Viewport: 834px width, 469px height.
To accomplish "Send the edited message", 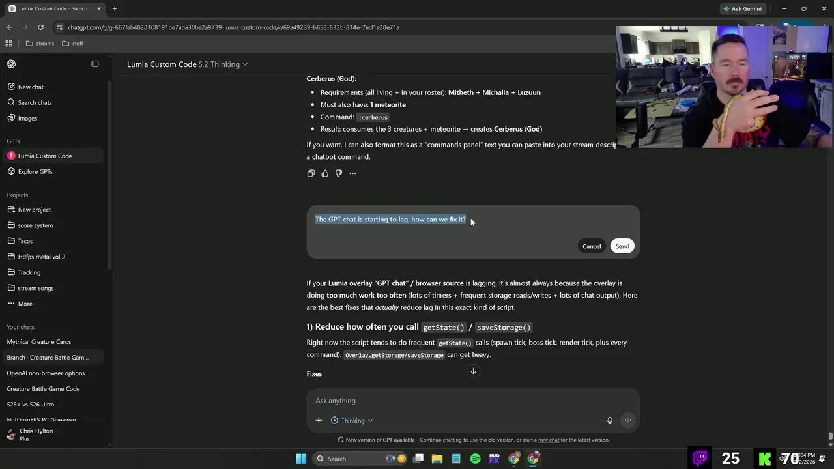I will pyautogui.click(x=622, y=246).
